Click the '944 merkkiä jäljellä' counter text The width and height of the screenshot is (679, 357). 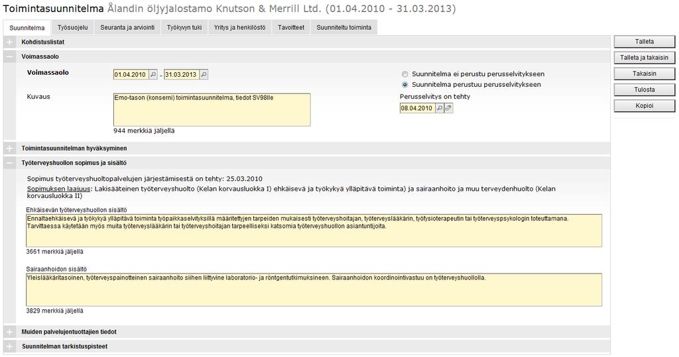tap(144, 130)
